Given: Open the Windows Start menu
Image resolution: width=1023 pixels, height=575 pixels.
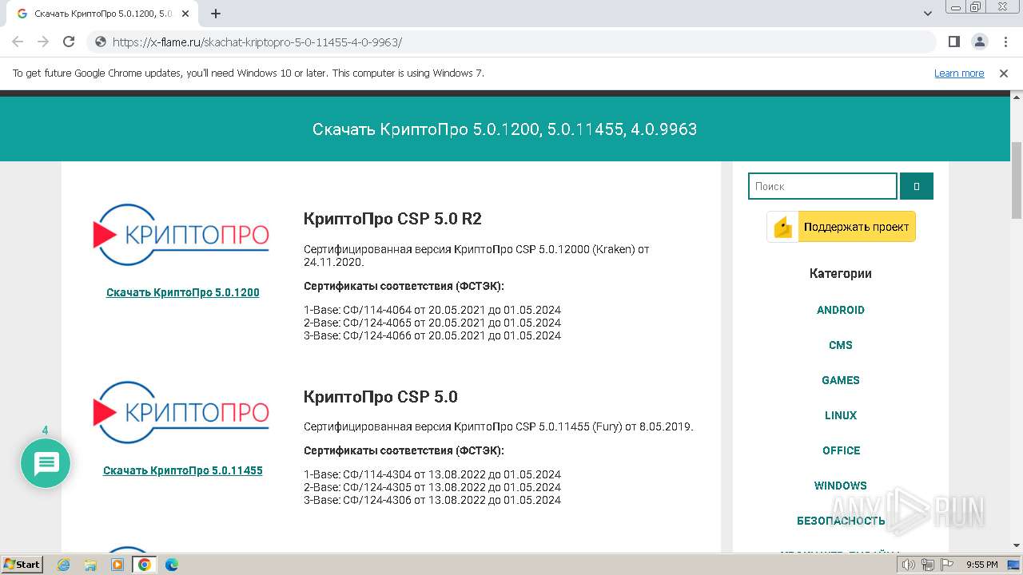Looking at the screenshot, I should [22, 564].
